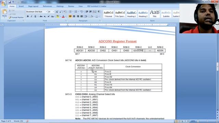This screenshot has height=123, width=219.
Task: Open the font size dropdown
Action: pyautogui.click(x=53, y=12)
